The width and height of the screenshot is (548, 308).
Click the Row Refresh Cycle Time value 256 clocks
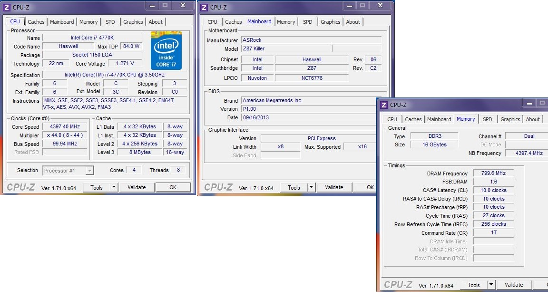(x=493, y=224)
